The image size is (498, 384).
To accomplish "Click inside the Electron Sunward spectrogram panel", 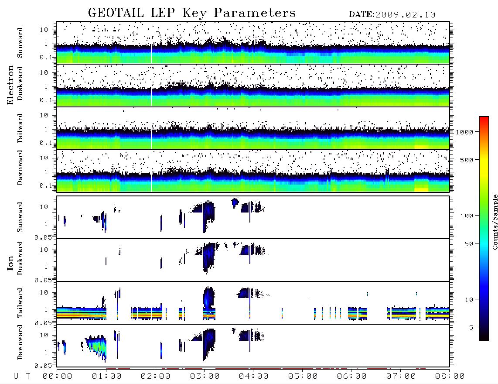I will [253, 43].
